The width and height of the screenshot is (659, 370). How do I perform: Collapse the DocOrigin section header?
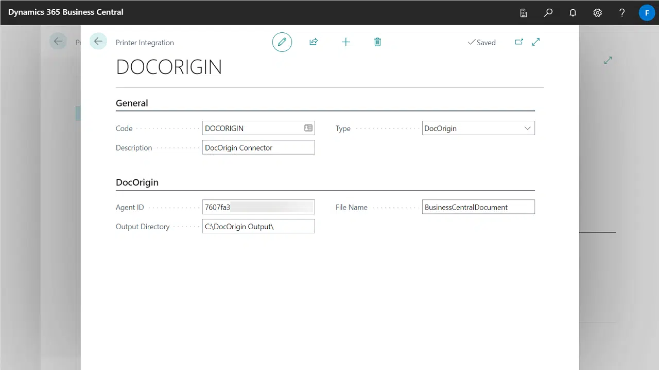[x=137, y=182]
